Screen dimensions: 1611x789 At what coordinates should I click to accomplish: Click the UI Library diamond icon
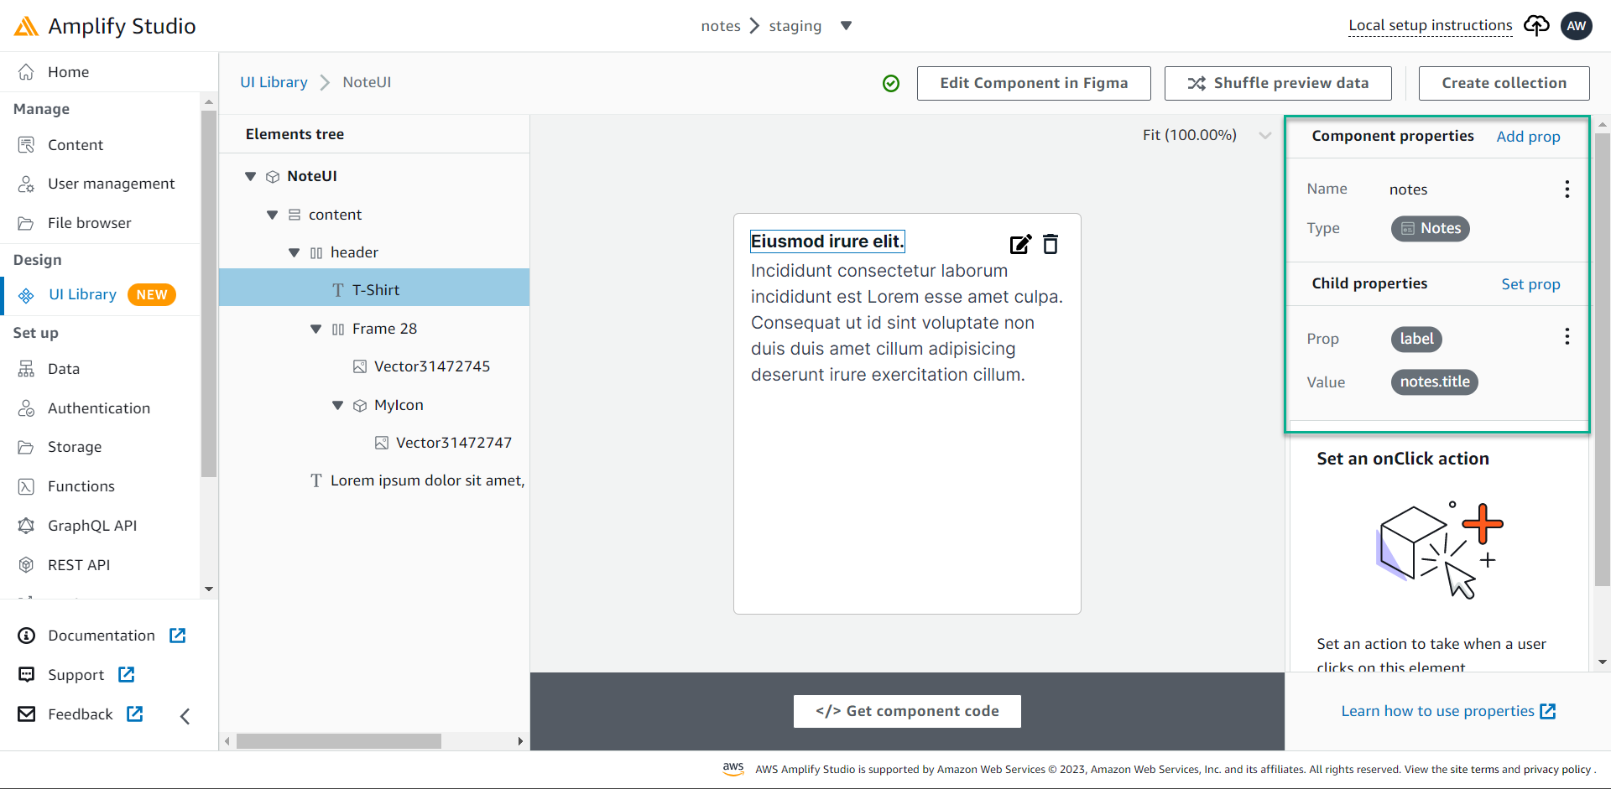coord(26,295)
